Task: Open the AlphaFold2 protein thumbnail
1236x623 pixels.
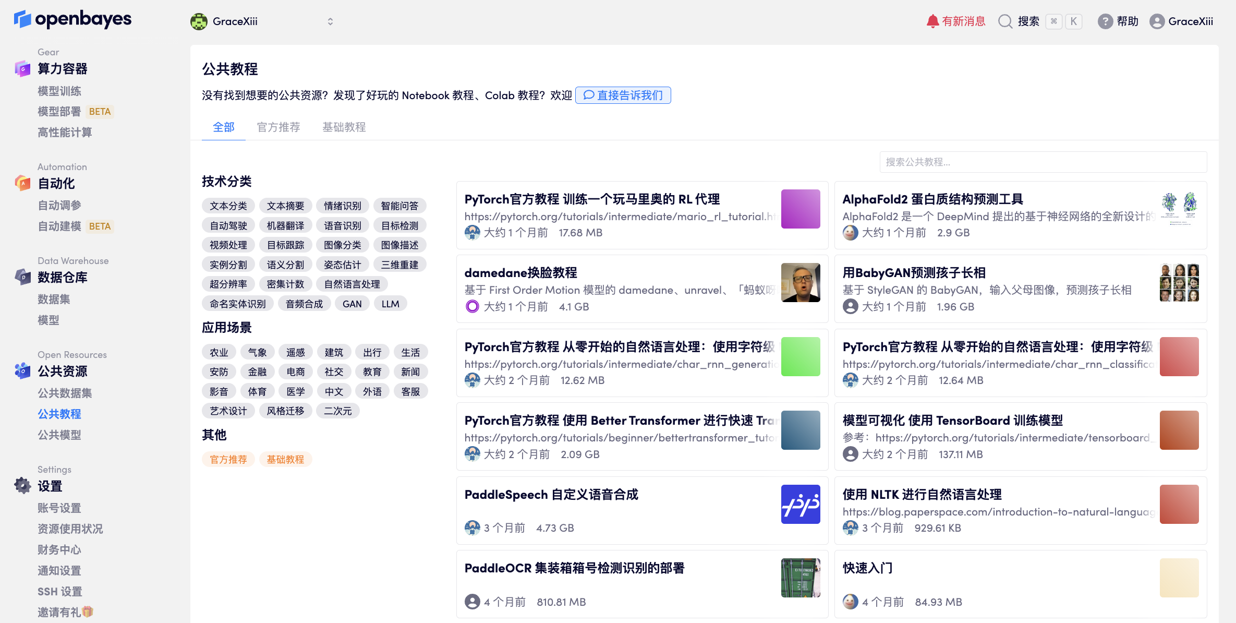Action: (1179, 209)
